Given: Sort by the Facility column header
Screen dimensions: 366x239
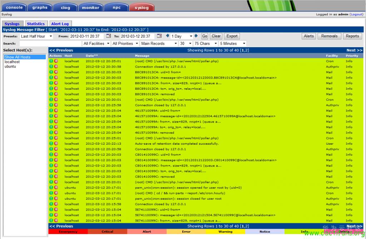Looking at the screenshot, I should [332, 56].
